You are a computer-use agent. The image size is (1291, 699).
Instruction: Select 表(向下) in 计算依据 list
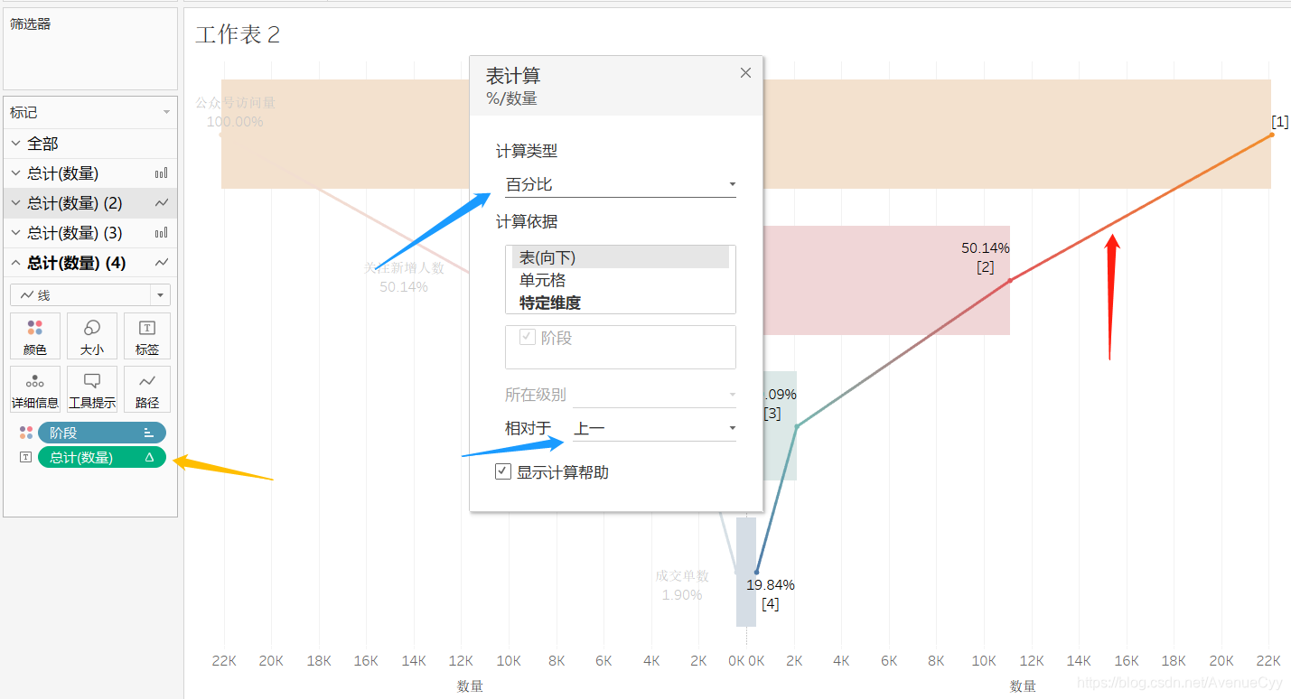(x=620, y=257)
